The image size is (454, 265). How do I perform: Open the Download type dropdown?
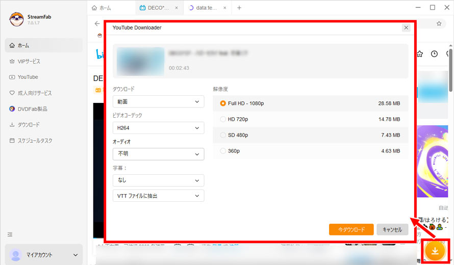click(158, 101)
